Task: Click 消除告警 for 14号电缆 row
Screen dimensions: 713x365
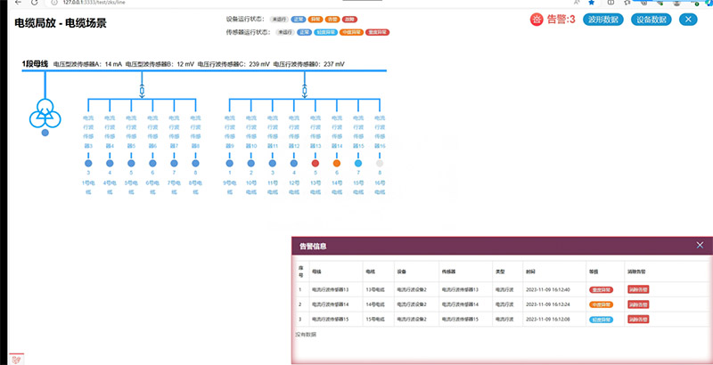Action: 638,304
